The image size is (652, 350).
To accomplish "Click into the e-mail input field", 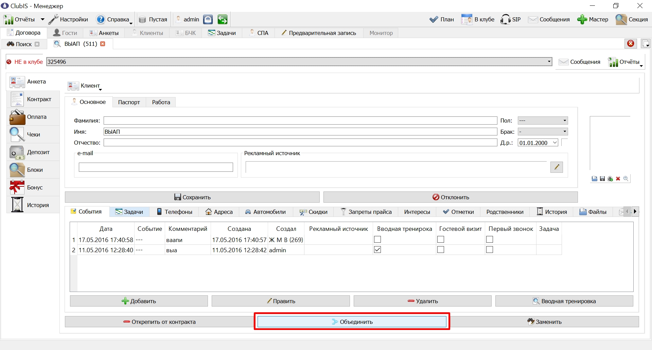I will point(156,167).
